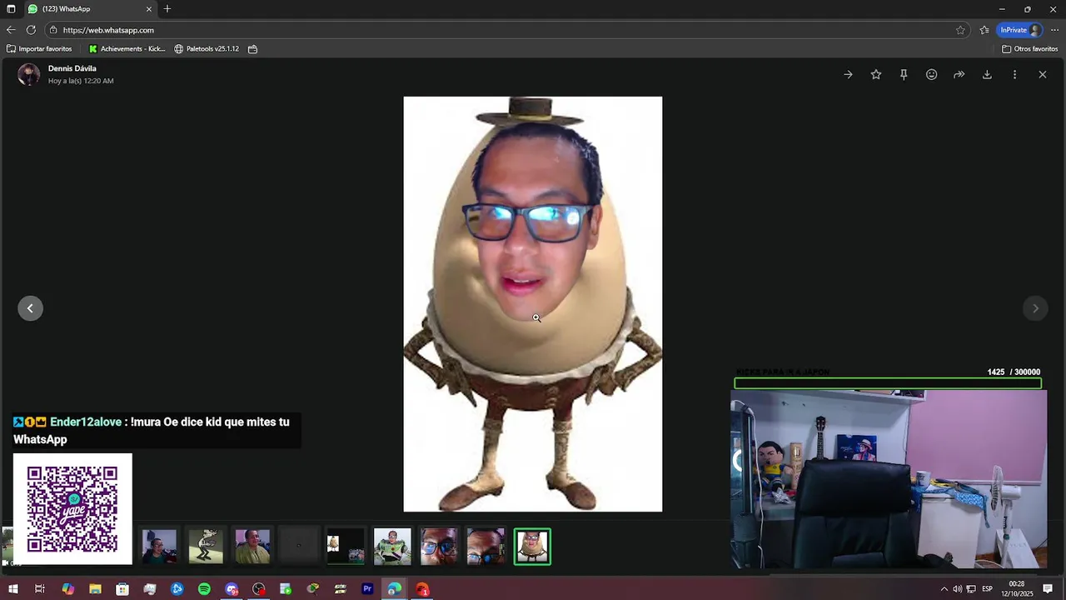The width and height of the screenshot is (1066, 600).
Task: Click the main egg-character image
Action: (533, 304)
